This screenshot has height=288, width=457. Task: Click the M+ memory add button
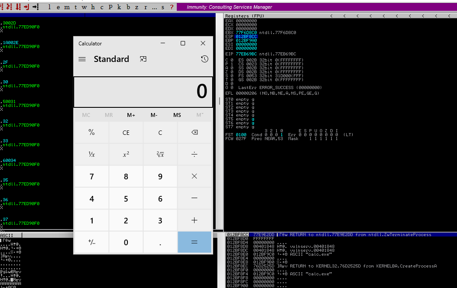[131, 115]
